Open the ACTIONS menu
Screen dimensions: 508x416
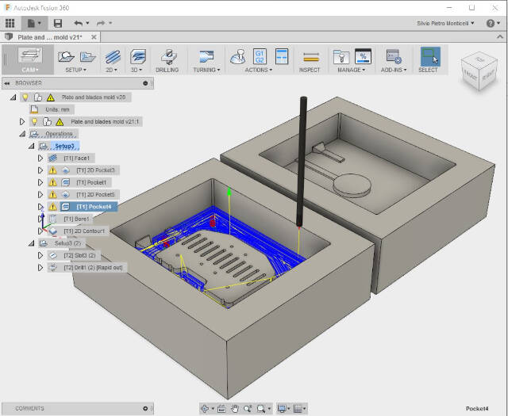tap(259, 70)
